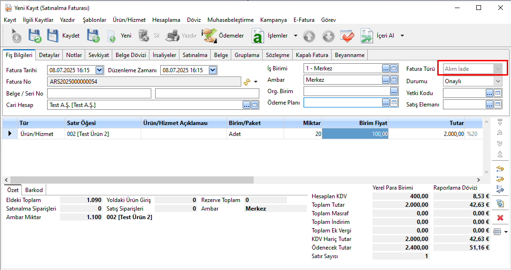Open the Muhasebeleştirme menu
511x270 pixels.
coord(230,20)
